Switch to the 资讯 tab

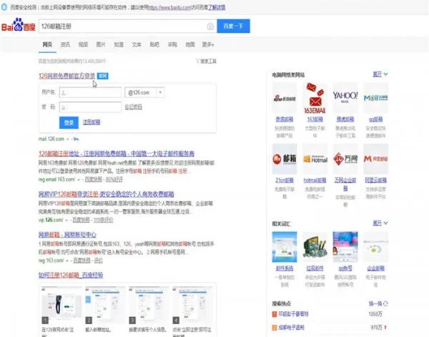(65, 44)
